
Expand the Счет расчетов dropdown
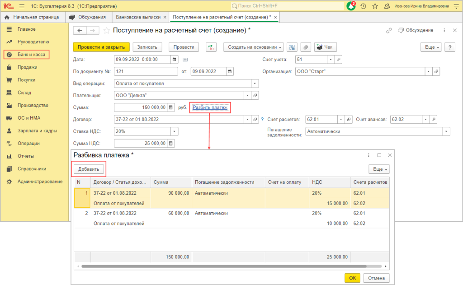tap(341, 120)
